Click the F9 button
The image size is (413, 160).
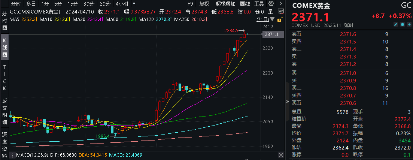[x=190, y=4]
